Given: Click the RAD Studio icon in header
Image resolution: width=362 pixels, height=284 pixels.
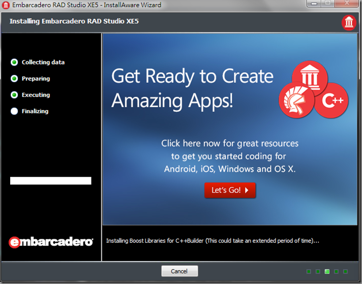Looking at the screenshot, I should click(x=349, y=23).
